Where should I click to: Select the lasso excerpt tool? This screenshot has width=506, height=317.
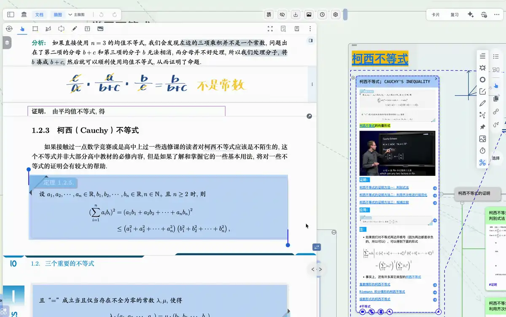click(x=48, y=29)
